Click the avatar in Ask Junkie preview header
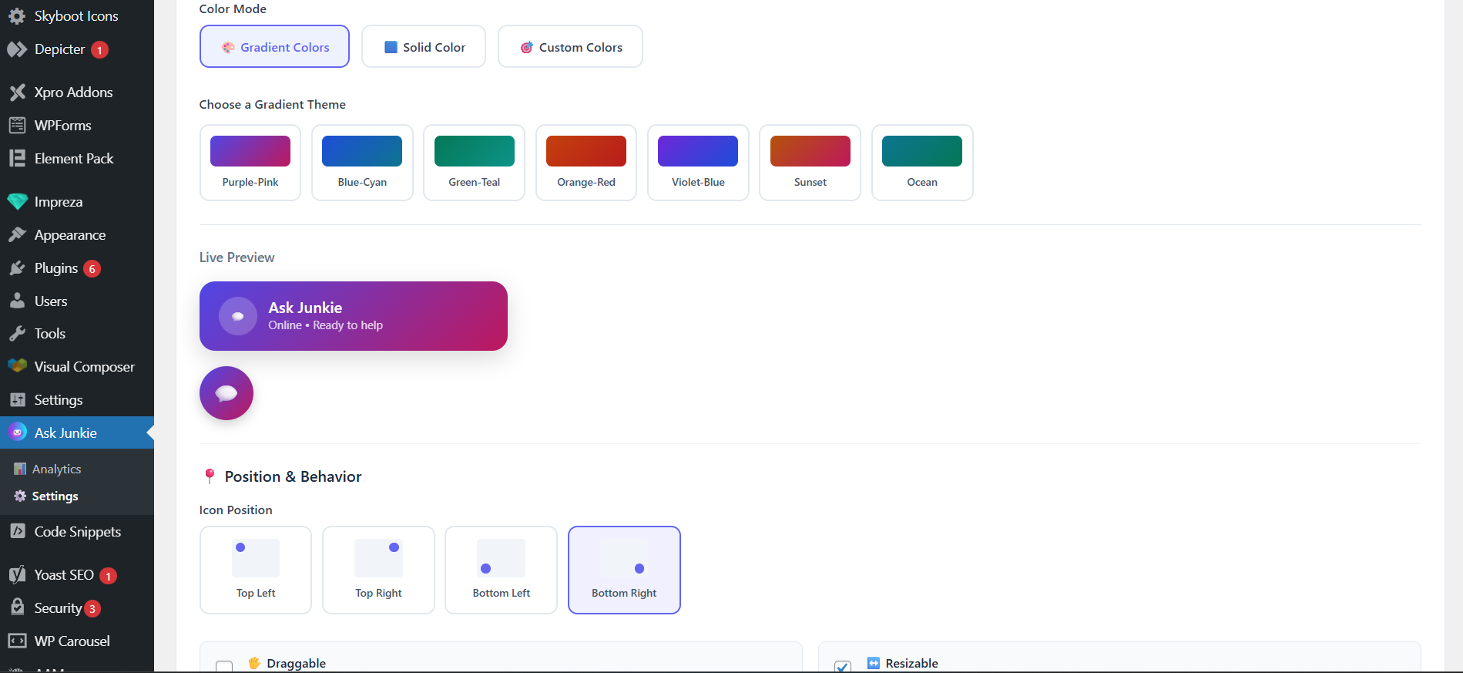Image resolution: width=1463 pixels, height=673 pixels. click(238, 316)
